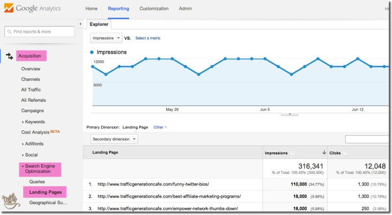Open the Queries report under SEO

tap(37, 182)
